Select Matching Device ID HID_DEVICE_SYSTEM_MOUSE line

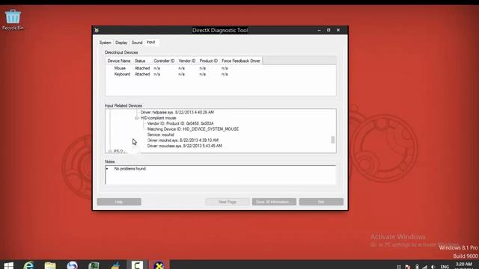pos(193,129)
